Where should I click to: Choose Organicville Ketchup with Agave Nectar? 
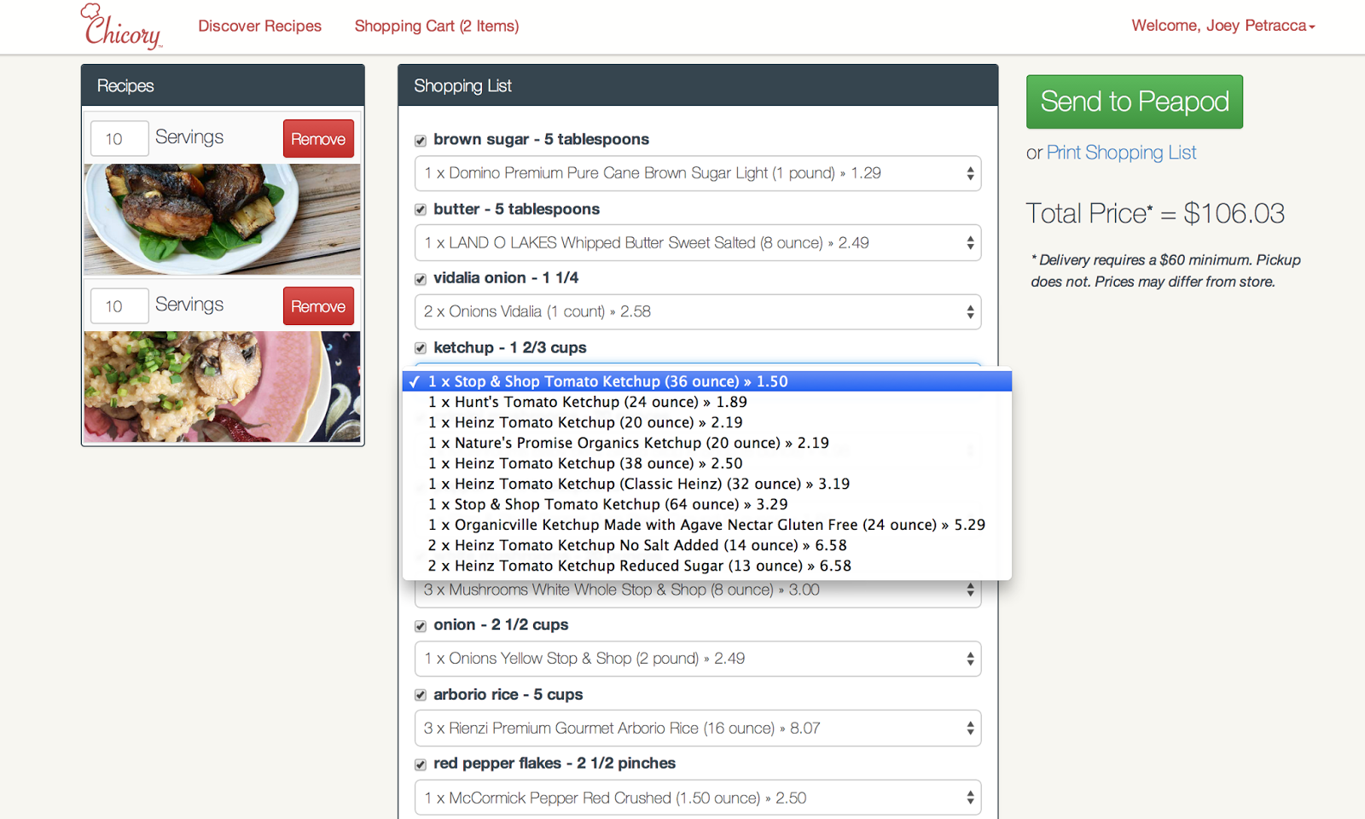(x=707, y=525)
